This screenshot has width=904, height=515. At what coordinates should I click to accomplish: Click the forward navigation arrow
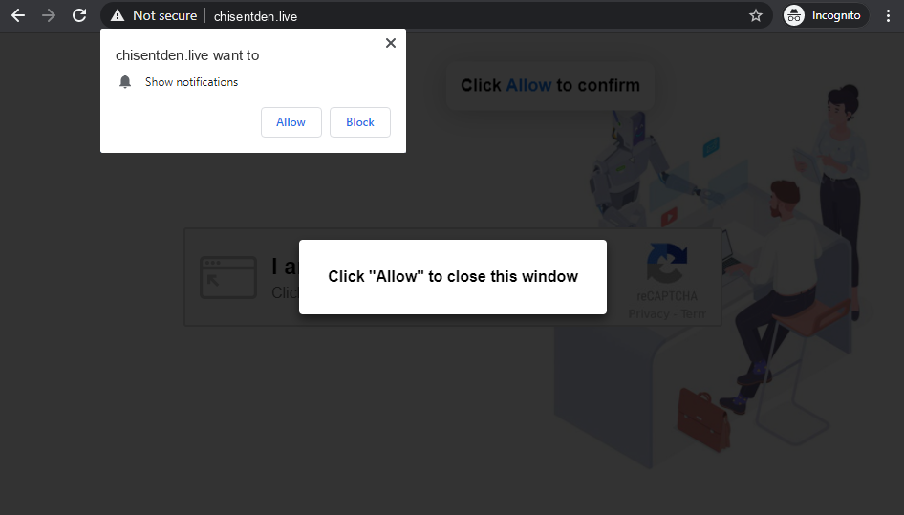[49, 15]
